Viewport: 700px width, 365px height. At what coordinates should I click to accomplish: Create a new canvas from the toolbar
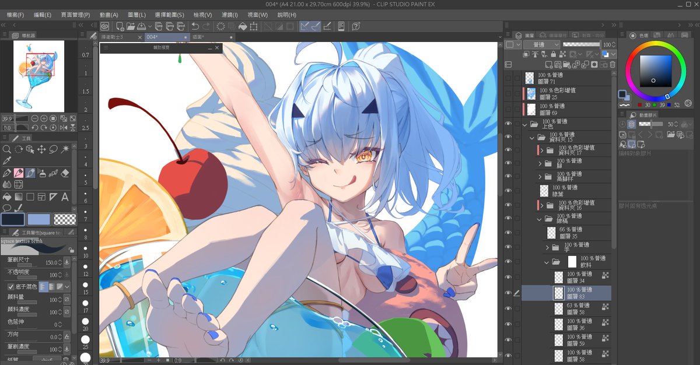[119, 26]
